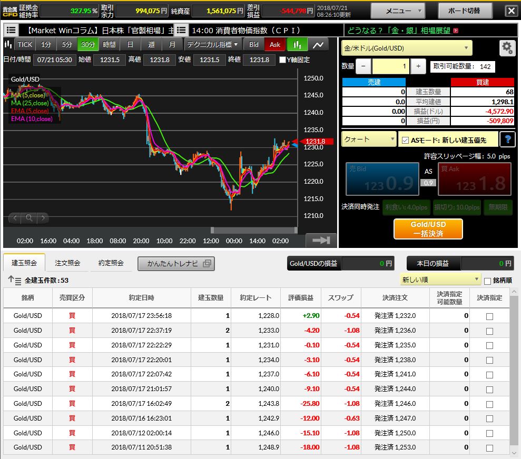Viewport: 521px width, 459px height.
Task: Switch to the 注文照会 tab
Action: tap(67, 263)
